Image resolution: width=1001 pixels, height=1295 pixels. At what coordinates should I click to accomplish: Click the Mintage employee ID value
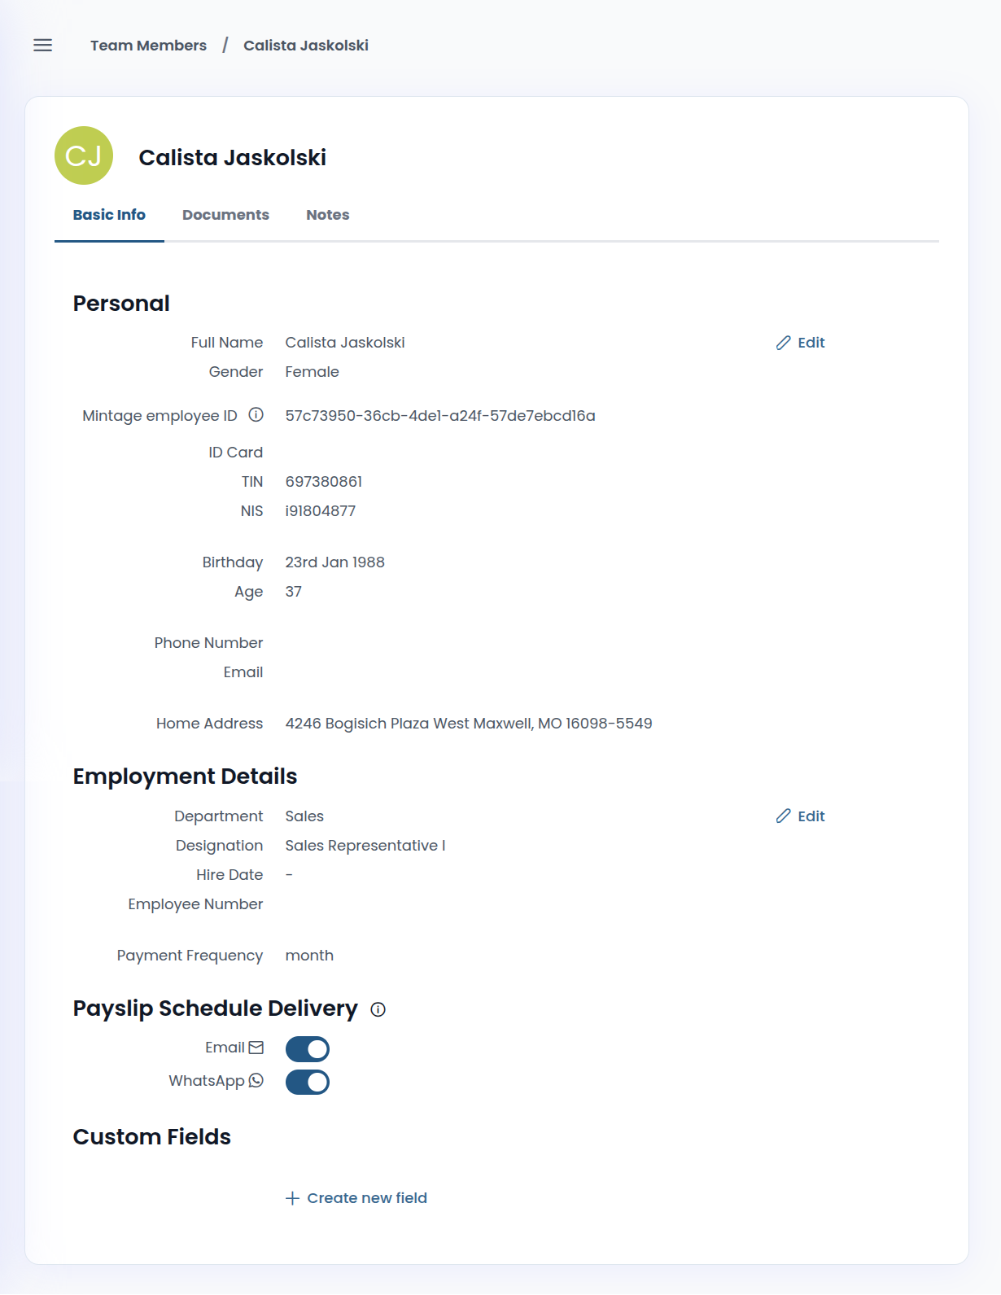(x=439, y=416)
